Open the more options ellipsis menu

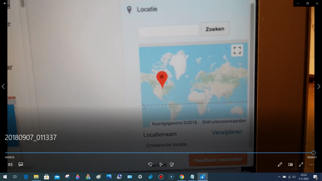pos(312,165)
